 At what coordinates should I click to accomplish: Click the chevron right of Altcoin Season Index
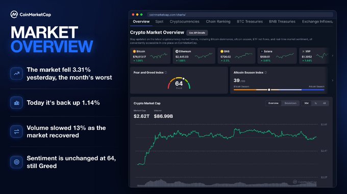coord(333,80)
